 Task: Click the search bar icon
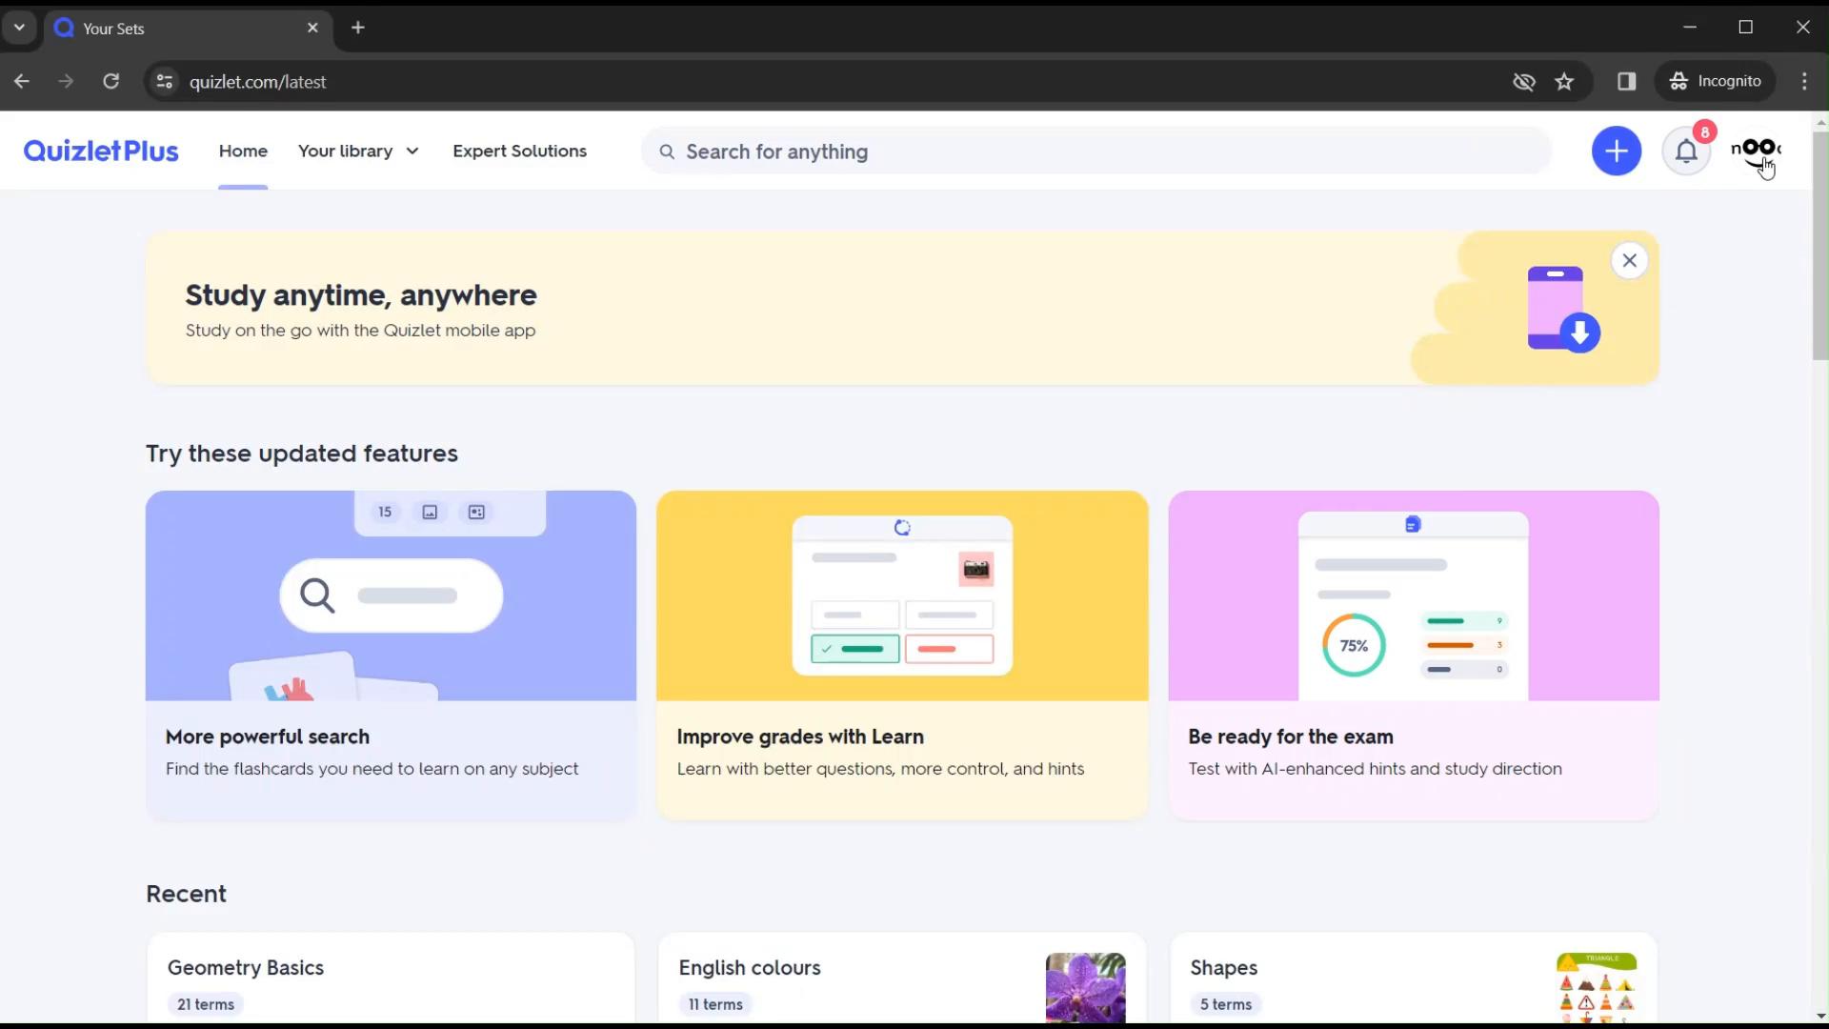pos(667,151)
